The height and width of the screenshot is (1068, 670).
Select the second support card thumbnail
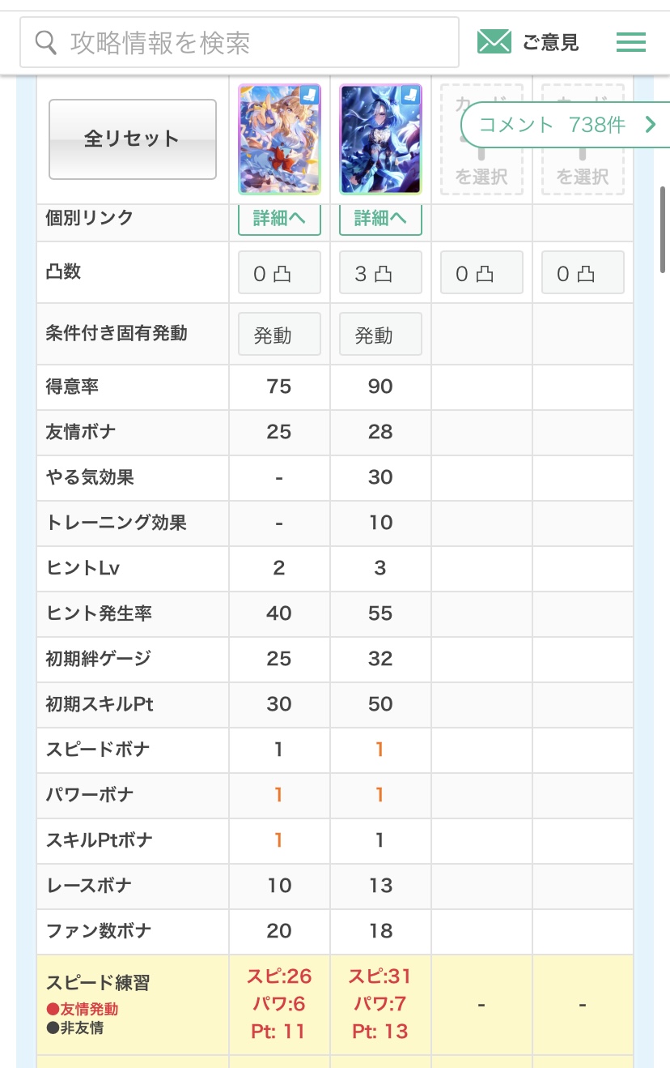(380, 139)
